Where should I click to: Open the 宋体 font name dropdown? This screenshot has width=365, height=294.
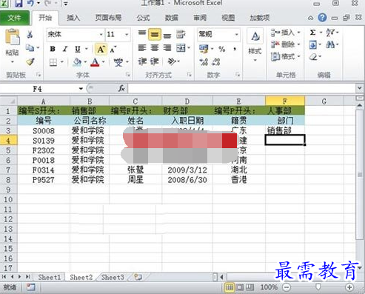101,34
